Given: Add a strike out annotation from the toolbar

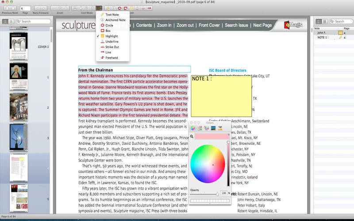Looking at the screenshot, I should [143, 8].
